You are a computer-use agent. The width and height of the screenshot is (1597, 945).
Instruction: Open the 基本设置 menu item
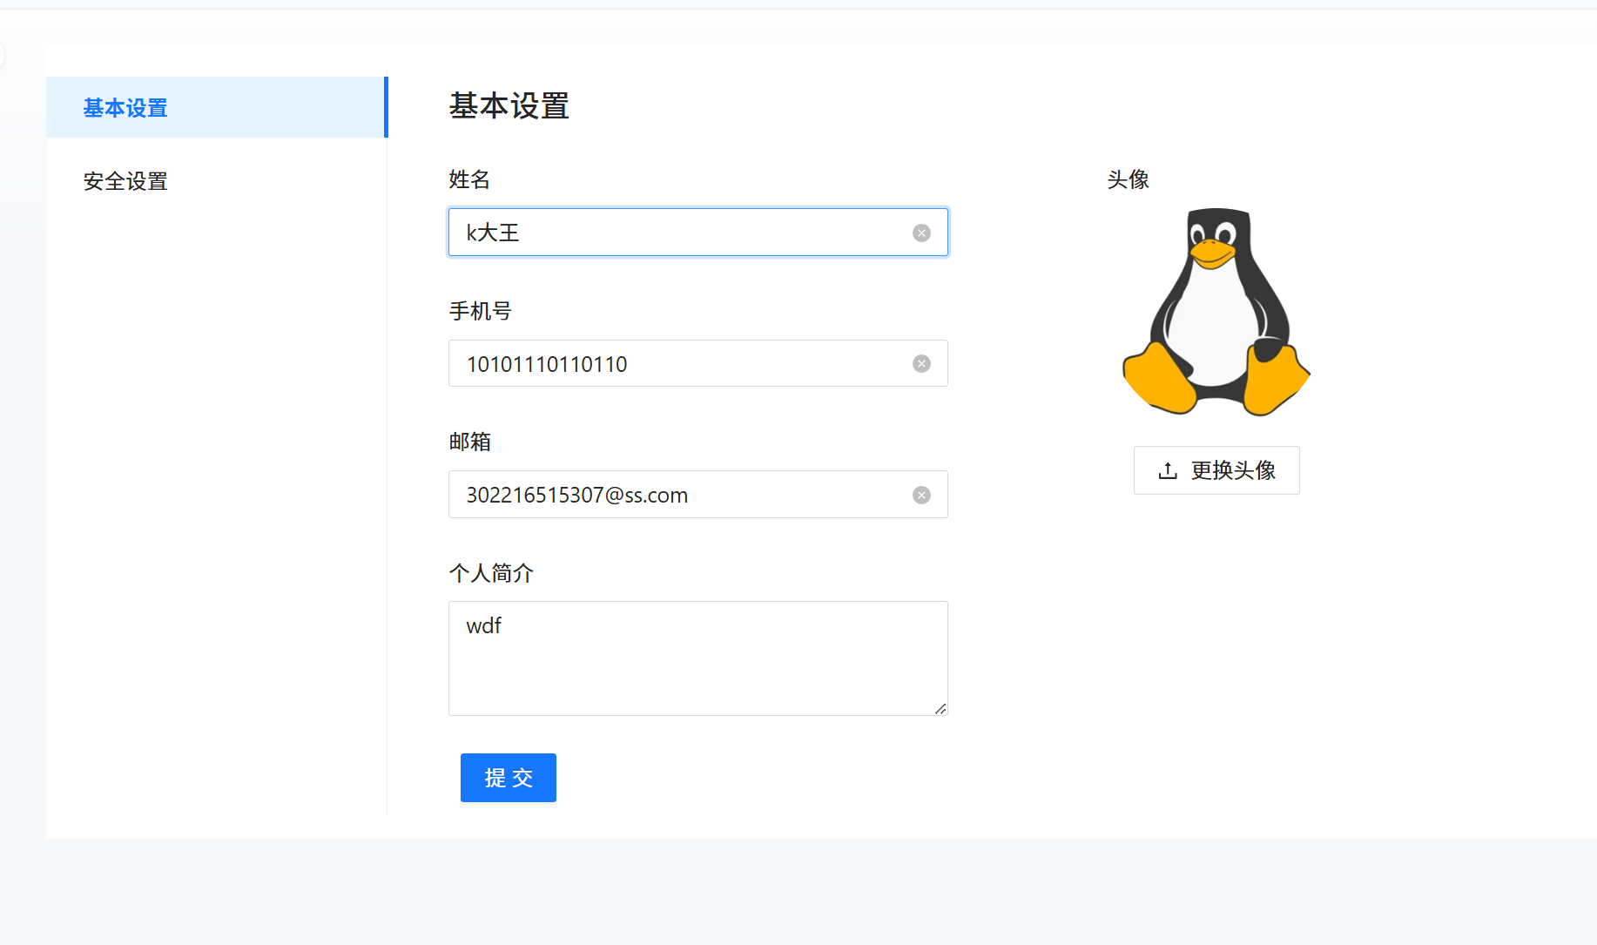tap(216, 107)
